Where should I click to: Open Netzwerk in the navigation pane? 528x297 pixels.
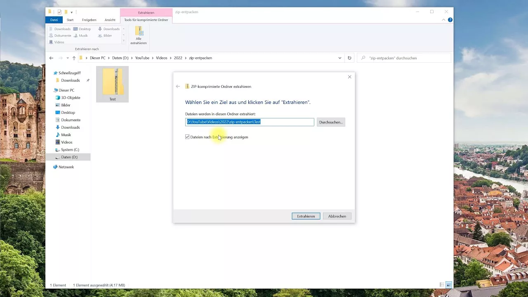[x=66, y=167]
